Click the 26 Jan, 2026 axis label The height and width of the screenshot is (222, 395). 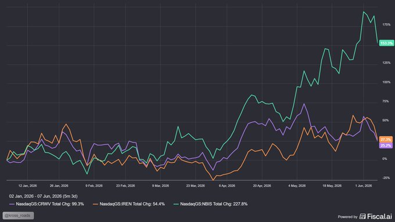59,186
